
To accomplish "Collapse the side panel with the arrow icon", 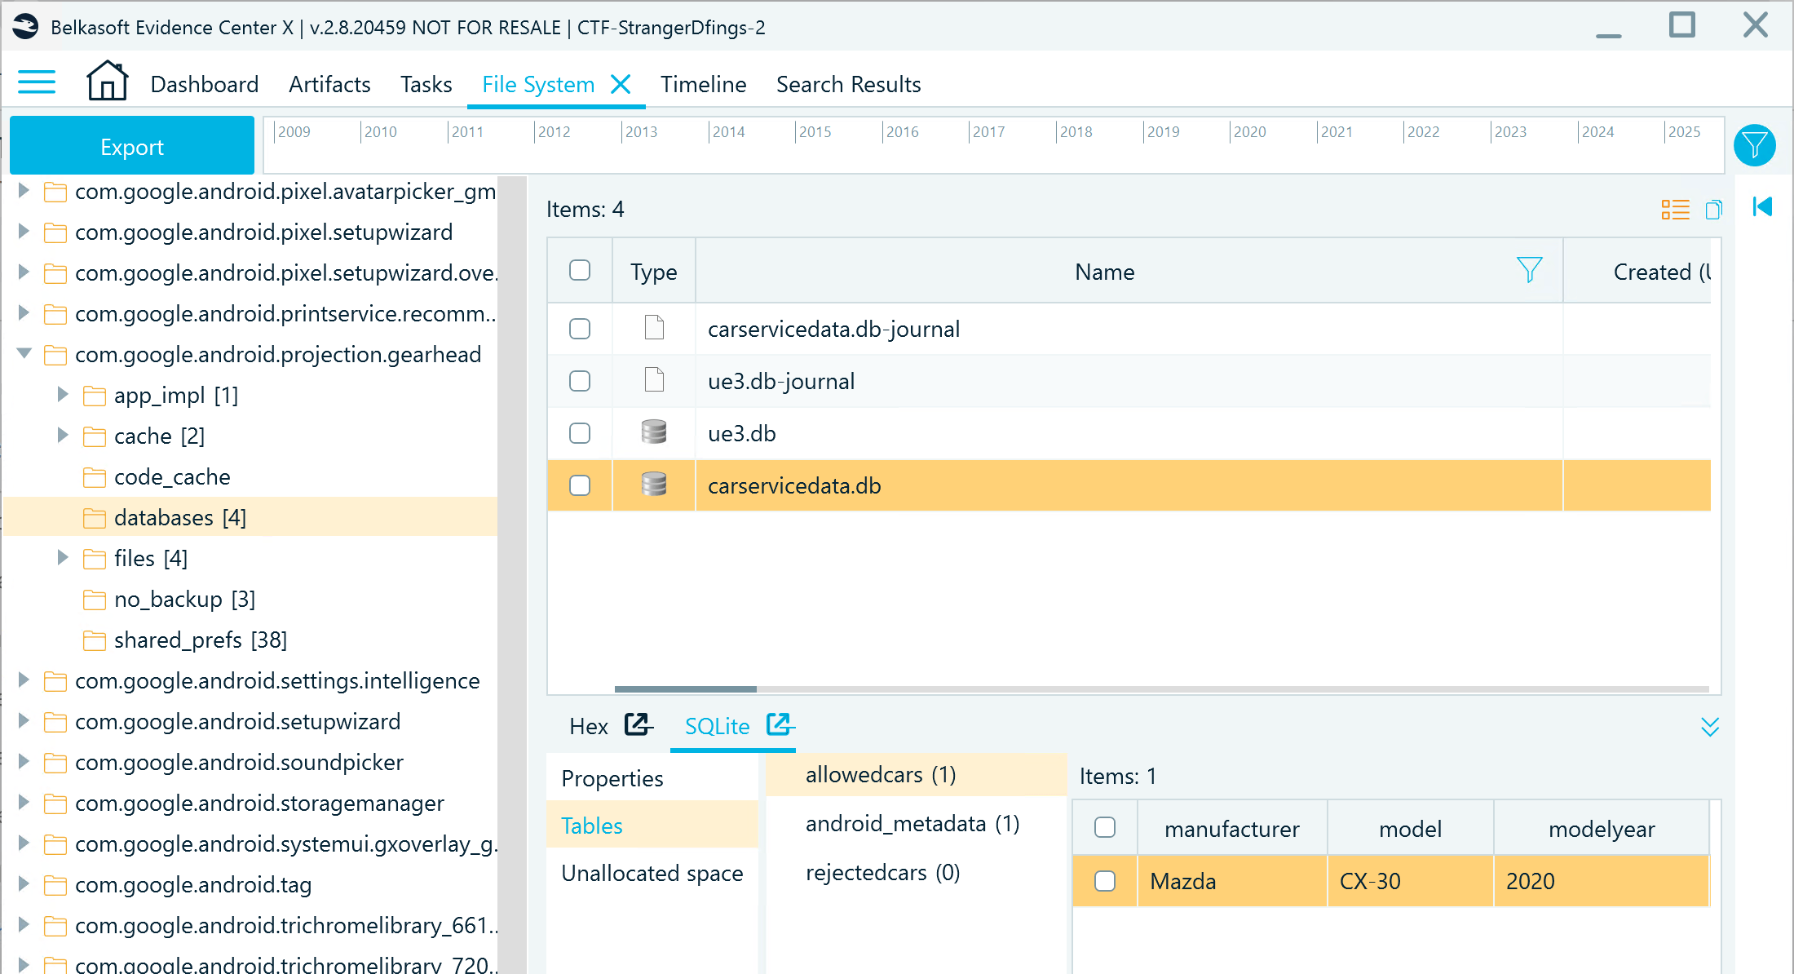I will pyautogui.click(x=1762, y=206).
